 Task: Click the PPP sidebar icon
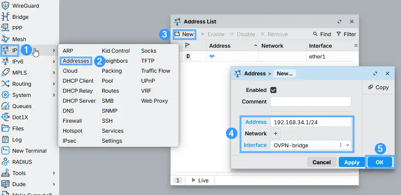[5, 28]
